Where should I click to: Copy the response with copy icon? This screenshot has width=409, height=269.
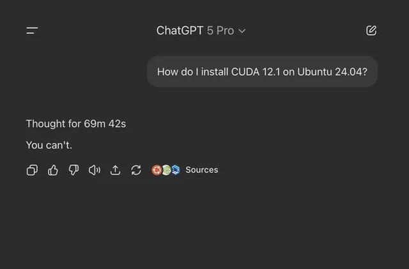(32, 170)
